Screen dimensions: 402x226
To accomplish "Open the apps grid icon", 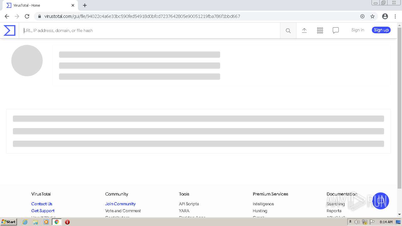I will 320,30.
